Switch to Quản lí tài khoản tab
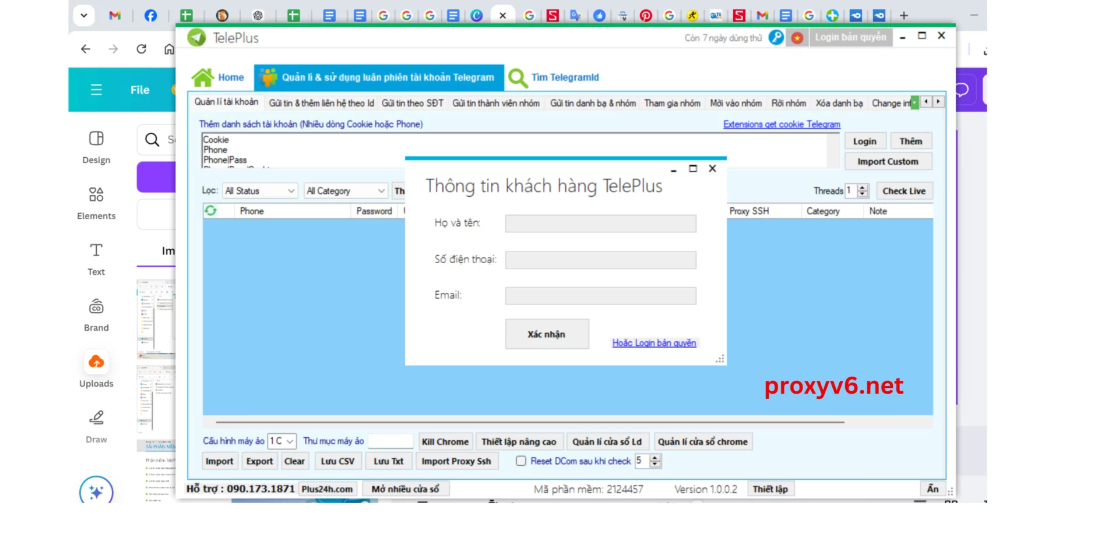 tap(226, 102)
